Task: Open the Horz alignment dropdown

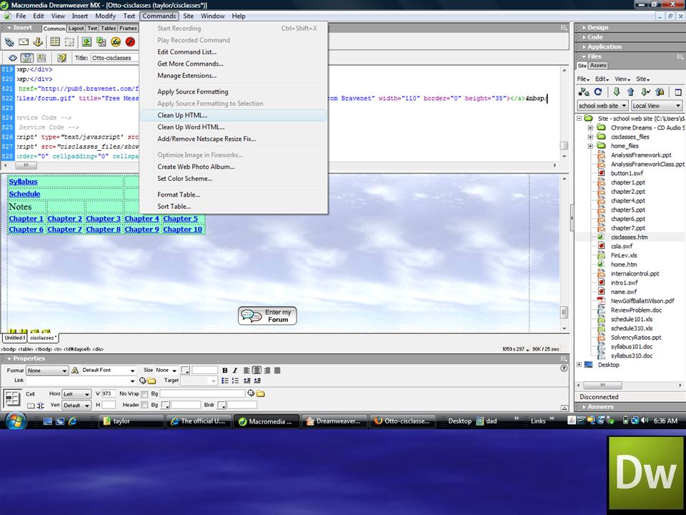Action: coord(76,394)
